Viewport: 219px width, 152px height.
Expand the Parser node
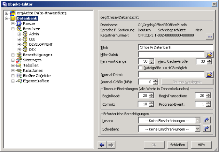pos(13,24)
